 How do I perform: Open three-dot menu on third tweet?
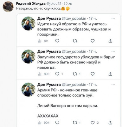coord(113,84)
